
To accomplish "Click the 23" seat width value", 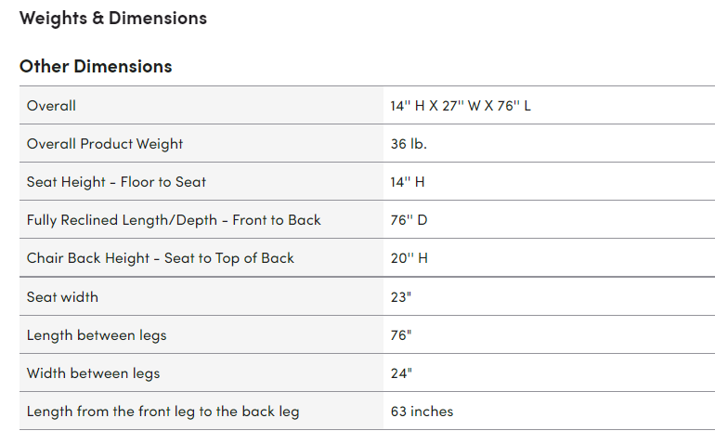I will 401,297.
